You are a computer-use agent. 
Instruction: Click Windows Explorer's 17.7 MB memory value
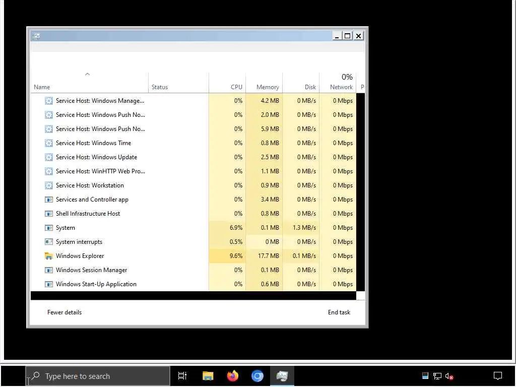pos(269,256)
